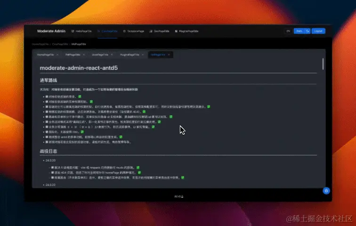Close the MdPageTitle tab
Screen dimensions: 356x226
pos(169,55)
